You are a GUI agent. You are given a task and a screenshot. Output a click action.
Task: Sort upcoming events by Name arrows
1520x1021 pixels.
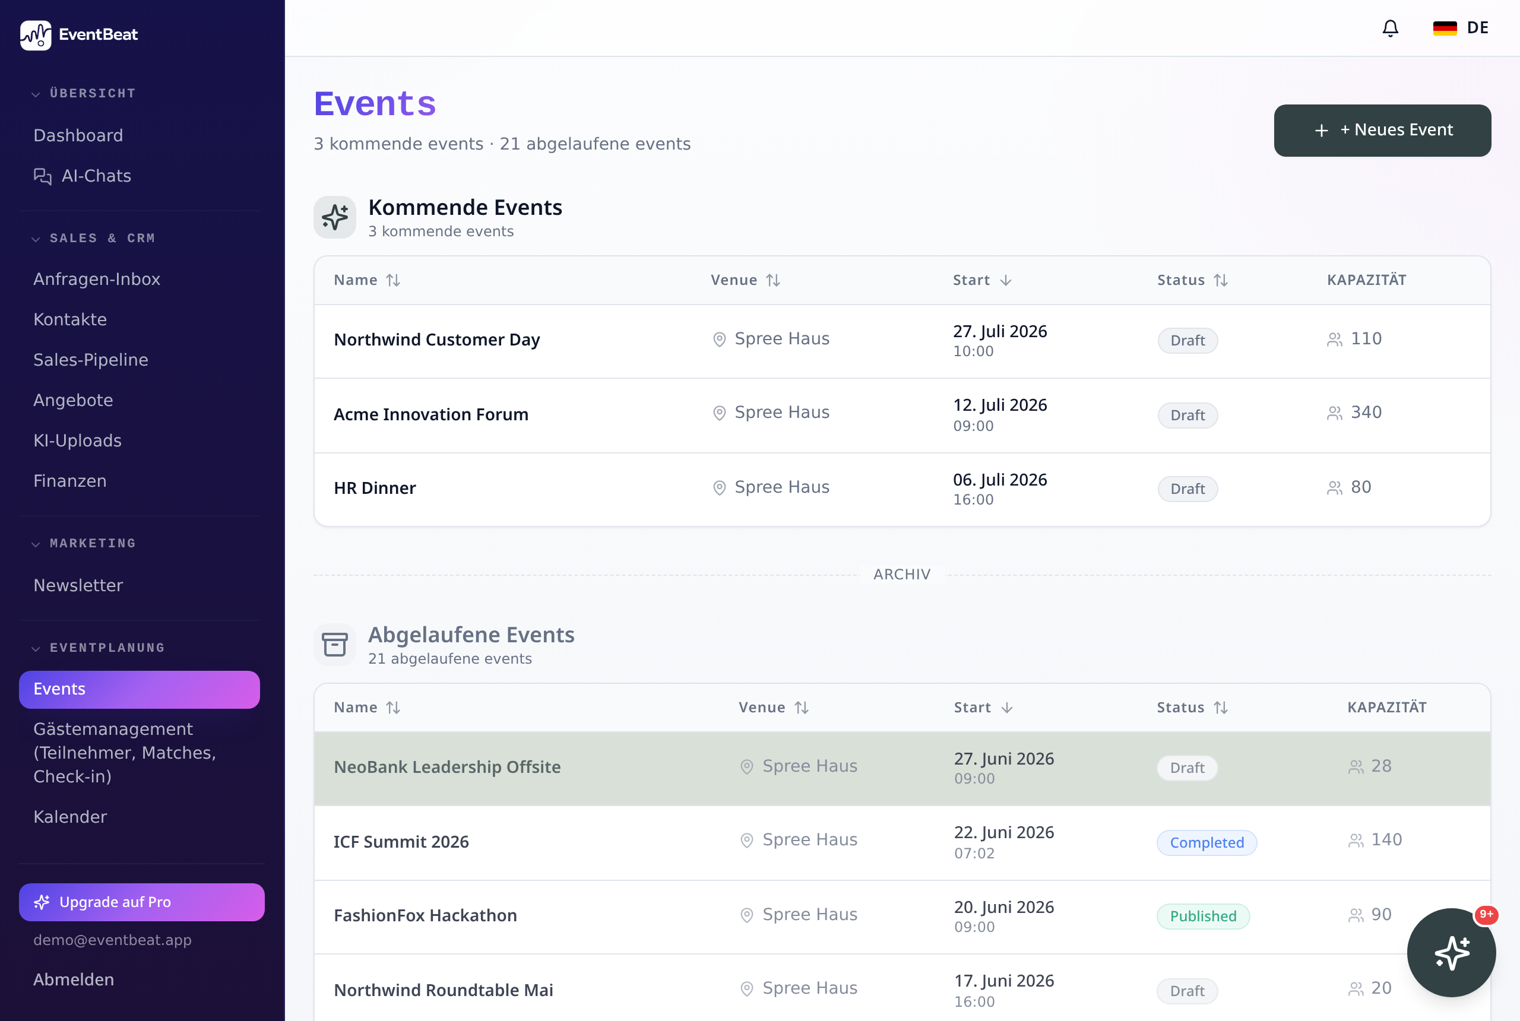(x=392, y=280)
